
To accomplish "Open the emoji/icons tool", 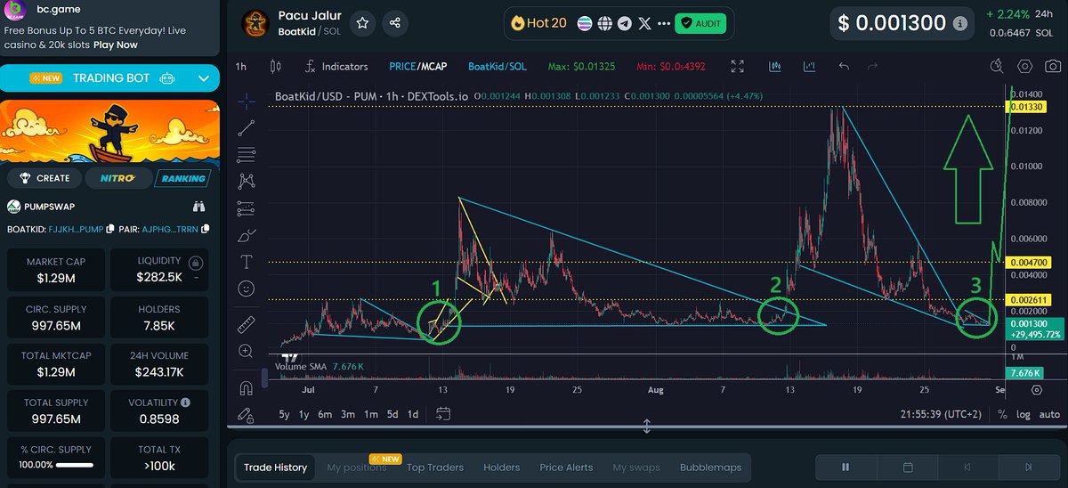I will (x=247, y=289).
